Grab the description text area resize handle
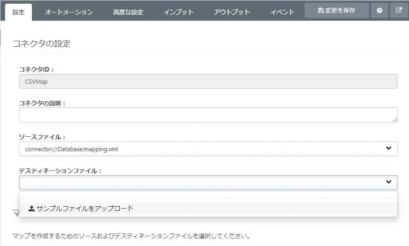 pos(395,120)
